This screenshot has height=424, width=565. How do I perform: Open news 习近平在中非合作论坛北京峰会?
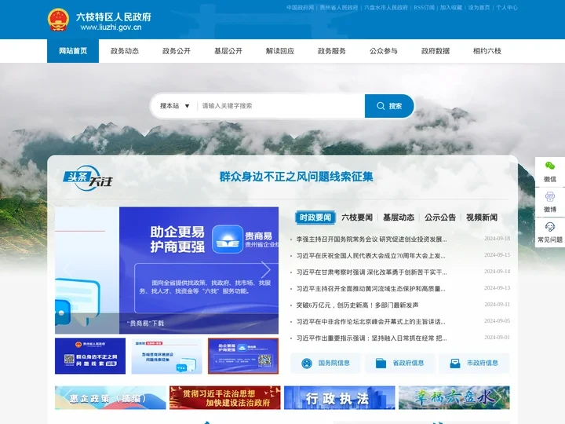click(370, 322)
